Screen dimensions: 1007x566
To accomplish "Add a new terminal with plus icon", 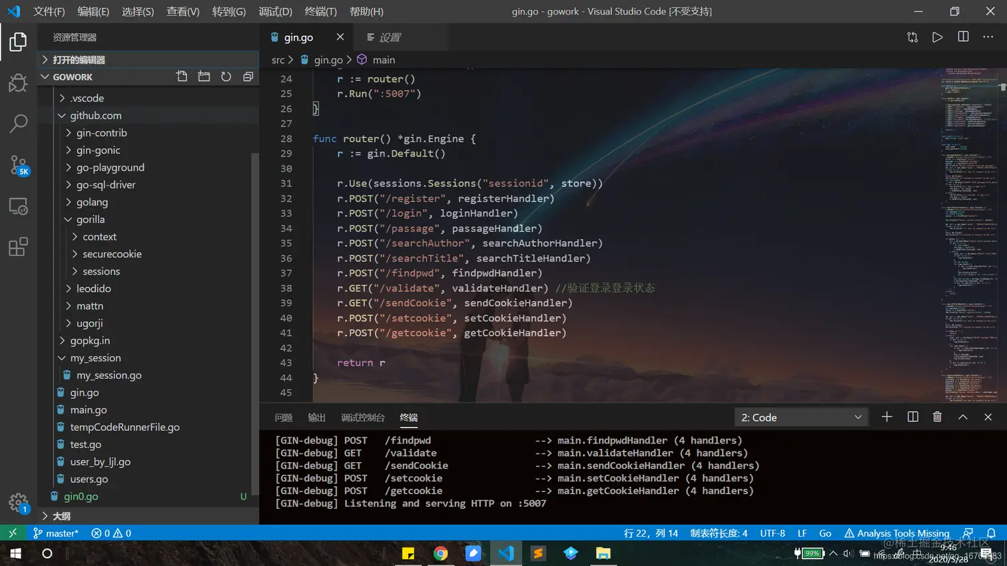I will (x=886, y=417).
